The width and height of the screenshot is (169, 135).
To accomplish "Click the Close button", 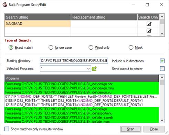I will point(154,129).
